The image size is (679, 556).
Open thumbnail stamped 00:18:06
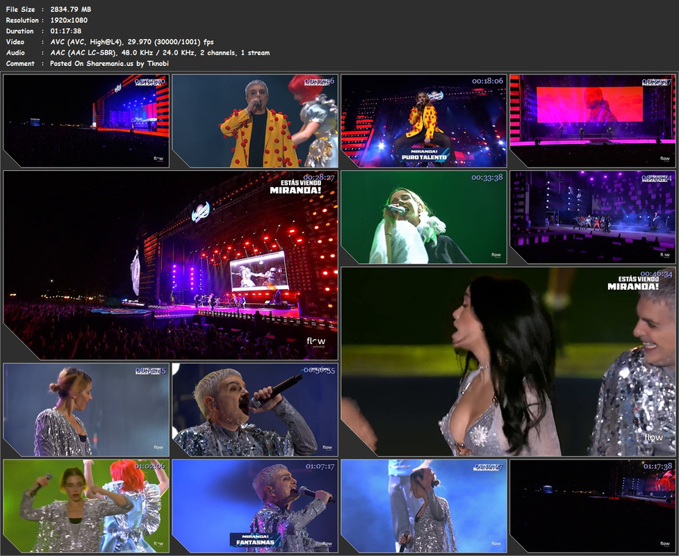pyautogui.click(x=424, y=121)
